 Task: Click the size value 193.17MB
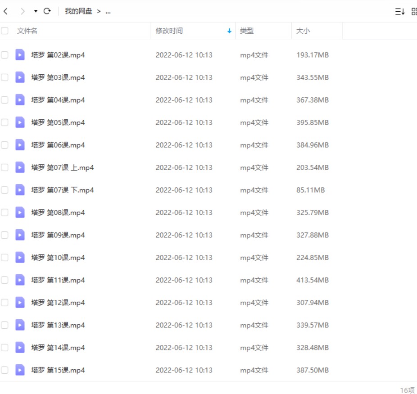pyautogui.click(x=313, y=55)
